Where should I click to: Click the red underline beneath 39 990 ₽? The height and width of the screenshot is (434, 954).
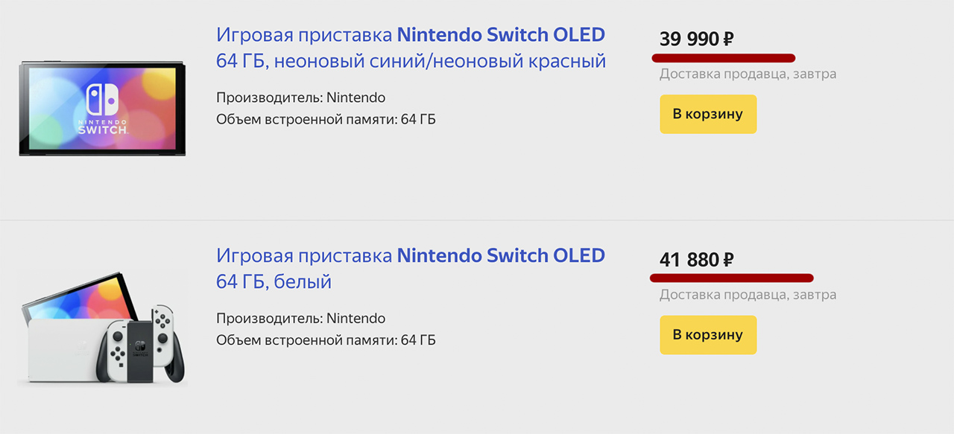(x=724, y=57)
